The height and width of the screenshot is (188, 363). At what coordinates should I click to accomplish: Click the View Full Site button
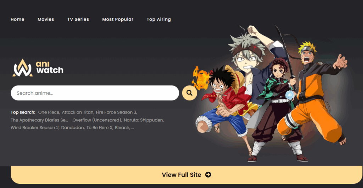tap(186, 175)
